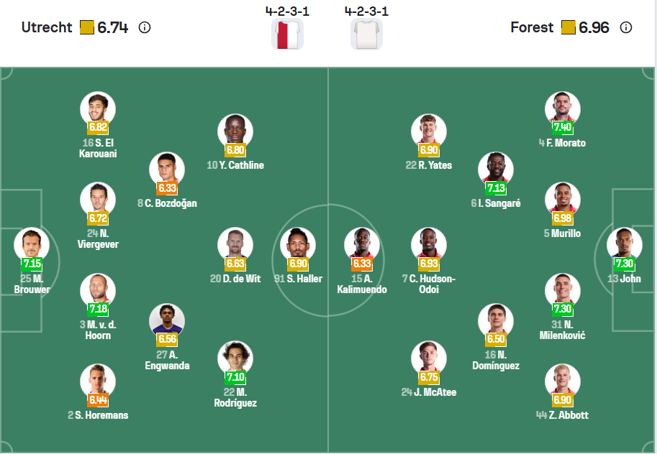This screenshot has width=657, height=454.
Task: Click M. Rodríguez's 7.10 rating badge
Action: pyautogui.click(x=235, y=376)
